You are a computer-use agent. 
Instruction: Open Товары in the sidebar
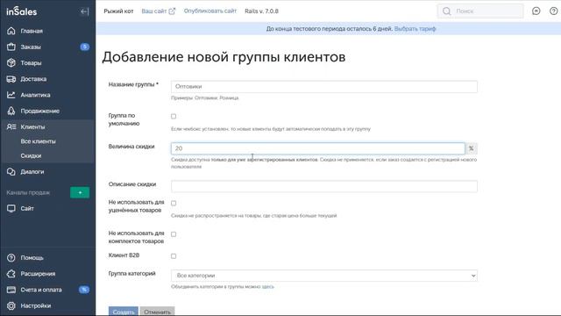pos(31,62)
